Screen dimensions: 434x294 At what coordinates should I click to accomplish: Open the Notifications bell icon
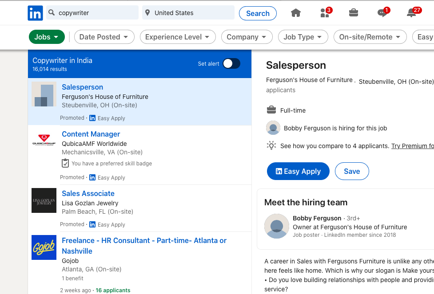pos(412,13)
